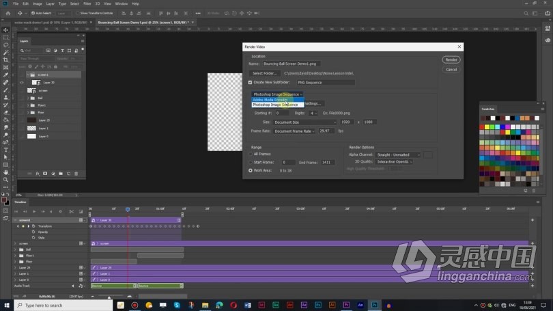Click Cancel in the Render Video dialog
The image size is (553, 311).
click(451, 70)
